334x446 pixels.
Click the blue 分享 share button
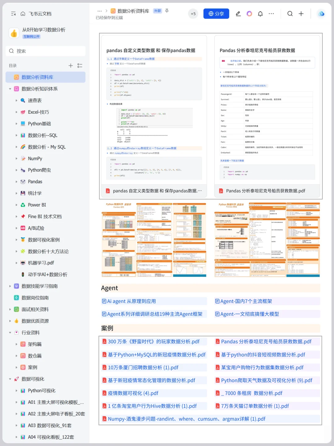click(x=216, y=14)
